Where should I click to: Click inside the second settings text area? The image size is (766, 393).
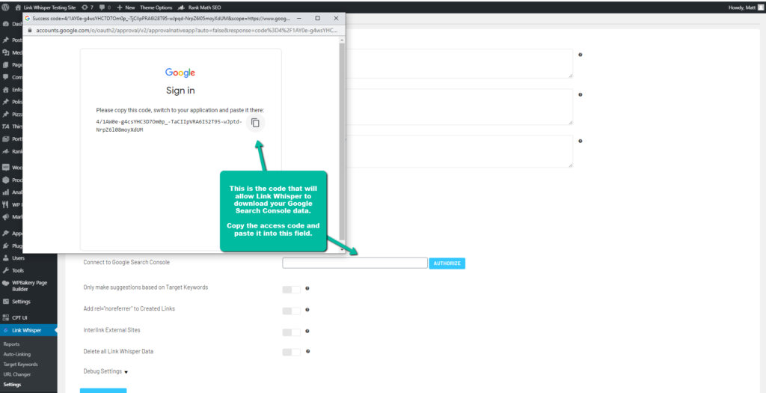point(459,106)
